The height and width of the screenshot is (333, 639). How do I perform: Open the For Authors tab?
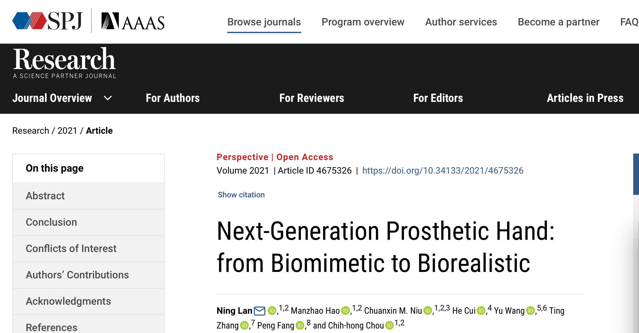coord(173,98)
